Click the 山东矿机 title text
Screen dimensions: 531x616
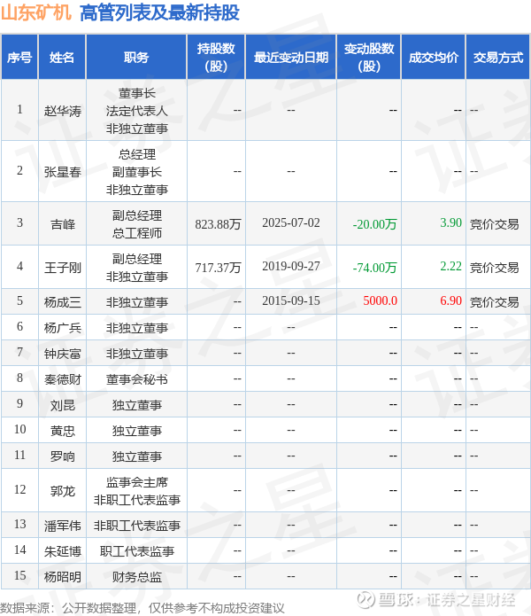click(36, 12)
